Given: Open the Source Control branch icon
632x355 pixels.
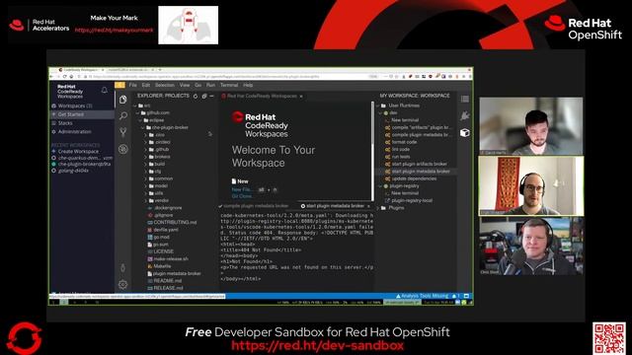Looking at the screenshot, I should (123, 132).
